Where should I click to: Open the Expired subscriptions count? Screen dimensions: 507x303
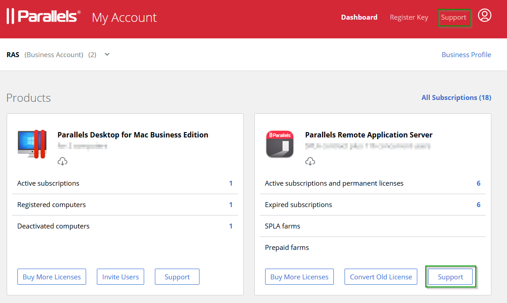(x=478, y=205)
